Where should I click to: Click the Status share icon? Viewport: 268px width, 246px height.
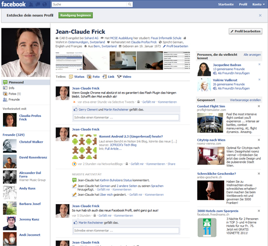(x=71, y=76)
